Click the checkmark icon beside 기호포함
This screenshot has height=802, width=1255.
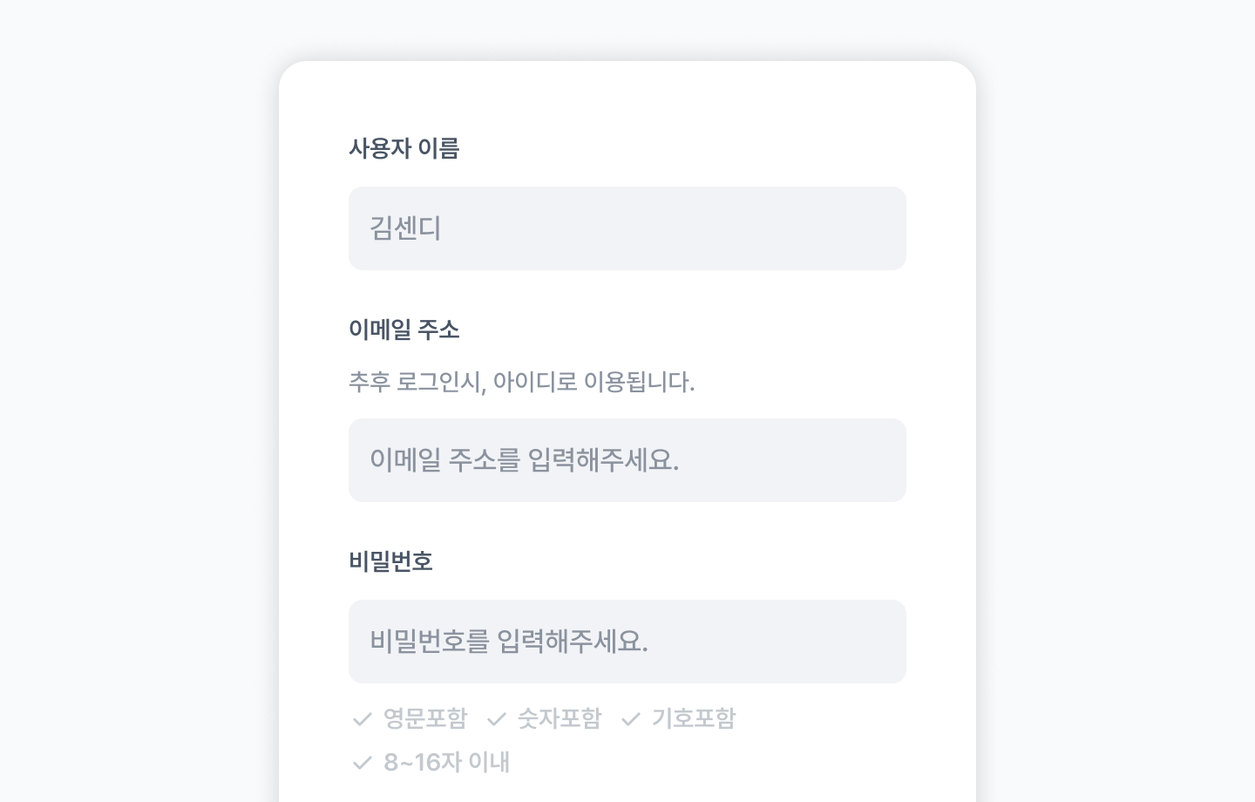[x=631, y=719]
